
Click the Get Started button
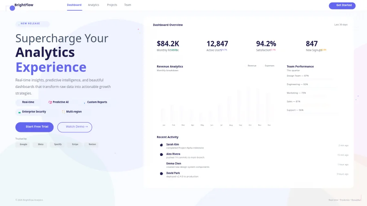click(x=342, y=5)
